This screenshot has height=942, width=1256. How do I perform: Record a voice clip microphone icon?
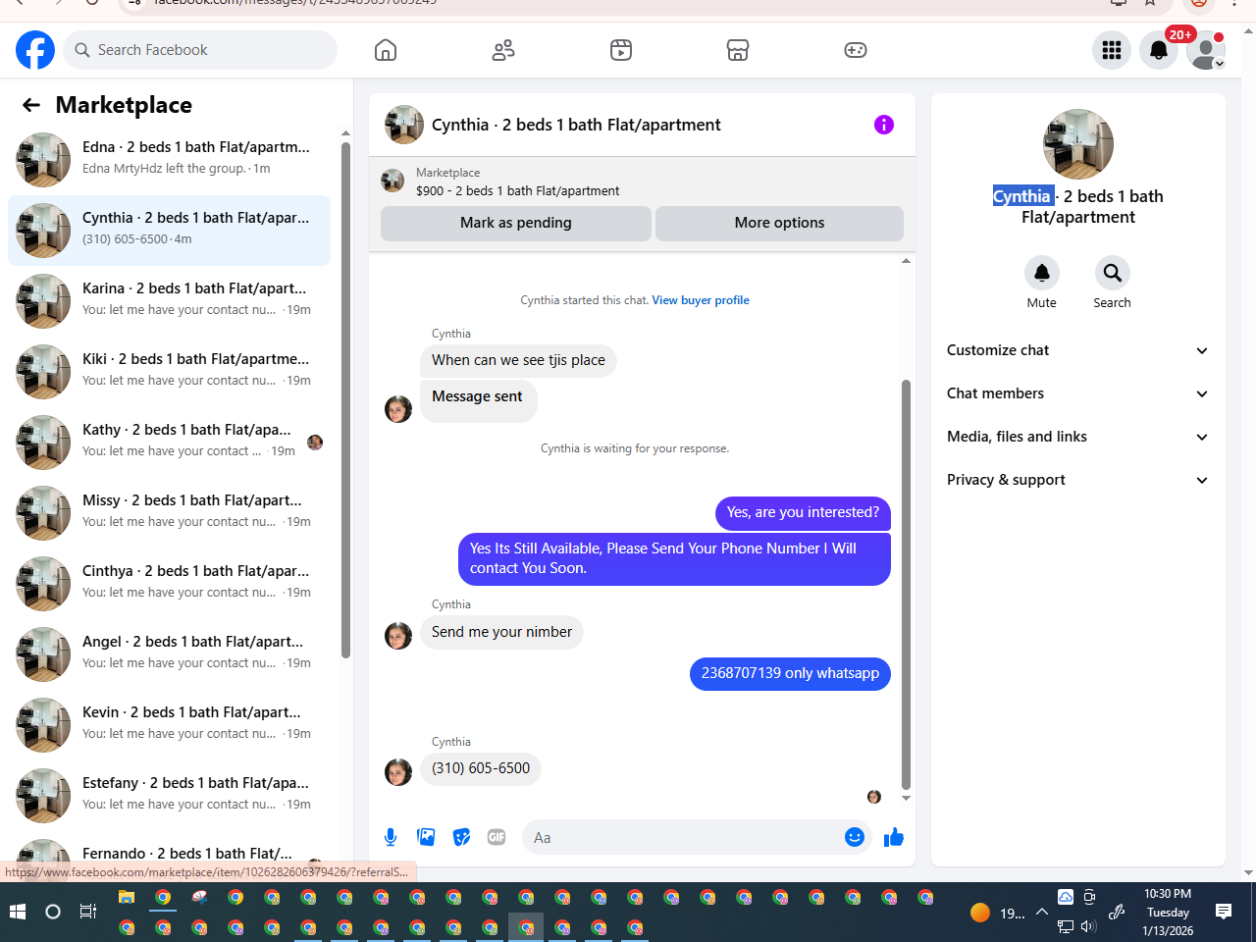click(391, 837)
